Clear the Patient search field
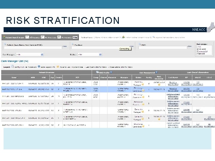 point(64,47)
